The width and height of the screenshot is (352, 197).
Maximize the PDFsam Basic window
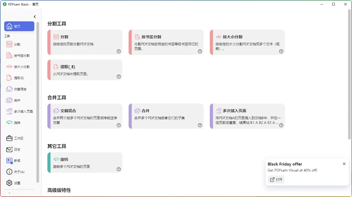[333, 4]
